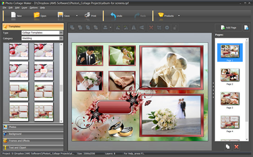Open the Category dropdown showing Wedding
Viewport: 253px width, 157px height.
61,38
